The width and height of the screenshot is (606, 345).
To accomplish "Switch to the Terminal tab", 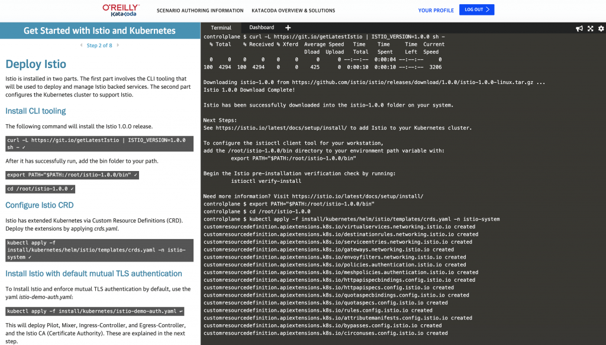I will 221,28.
